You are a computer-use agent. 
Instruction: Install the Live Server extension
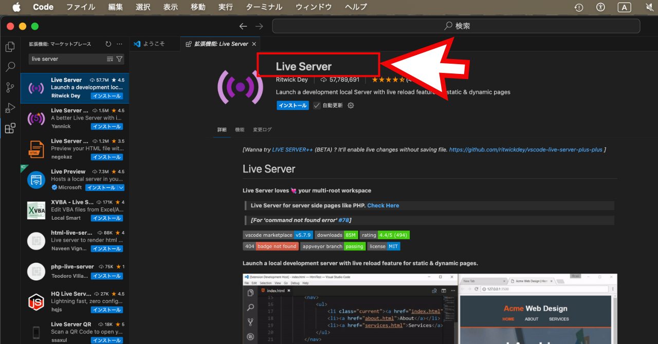click(x=293, y=105)
